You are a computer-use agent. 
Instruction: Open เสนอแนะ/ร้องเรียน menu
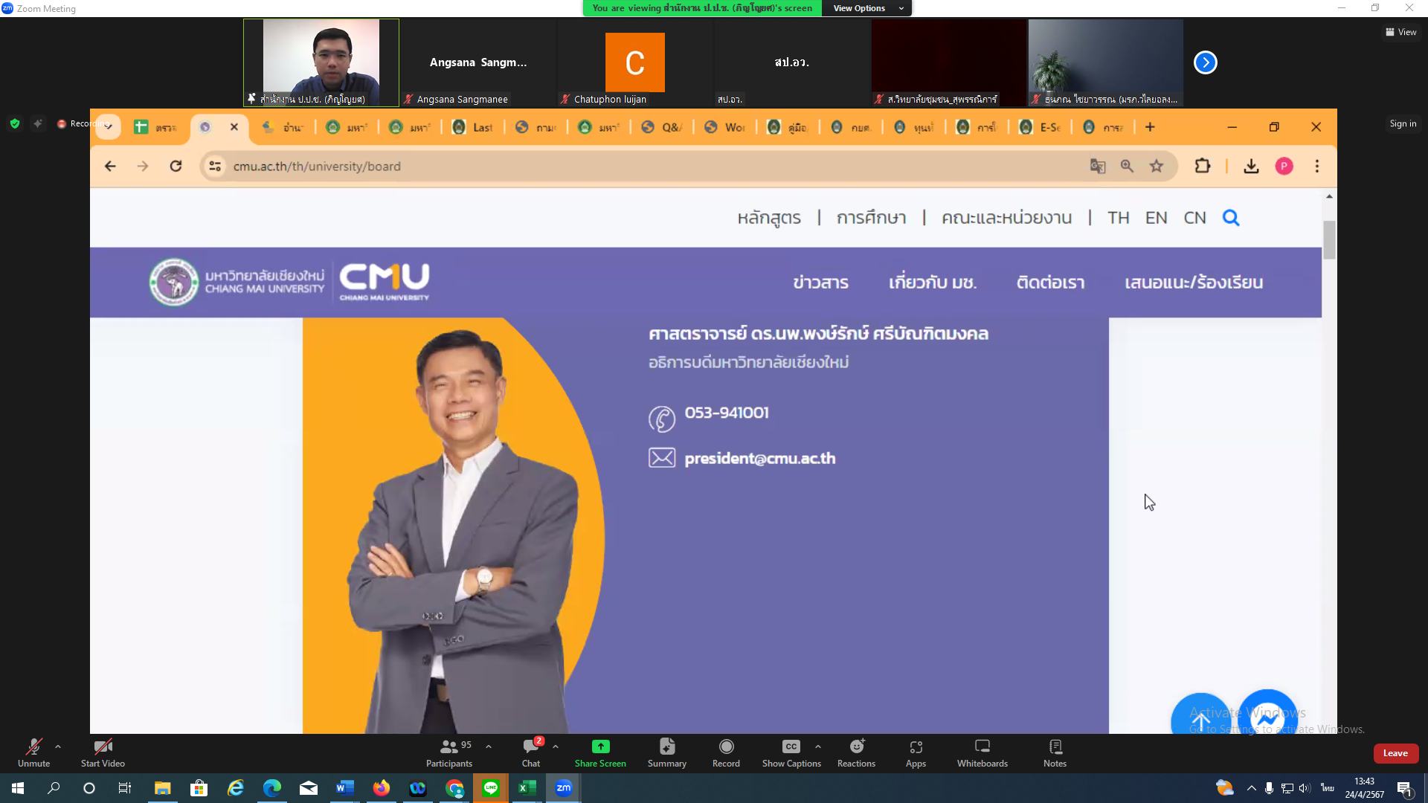pyautogui.click(x=1194, y=283)
